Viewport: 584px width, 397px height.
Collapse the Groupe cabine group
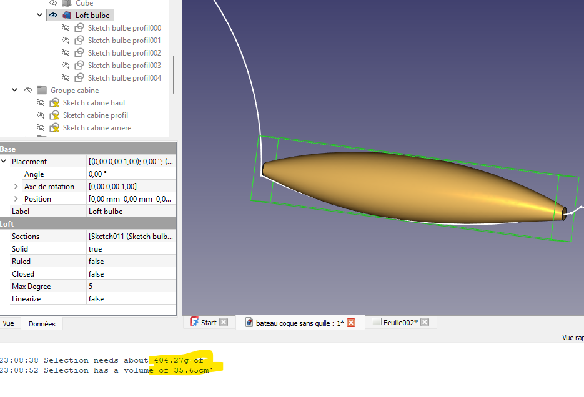[x=15, y=91]
